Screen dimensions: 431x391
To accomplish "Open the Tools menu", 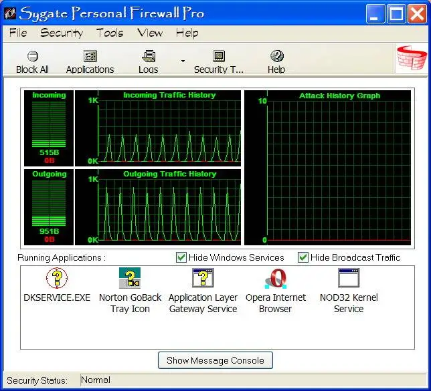I will tap(110, 33).
